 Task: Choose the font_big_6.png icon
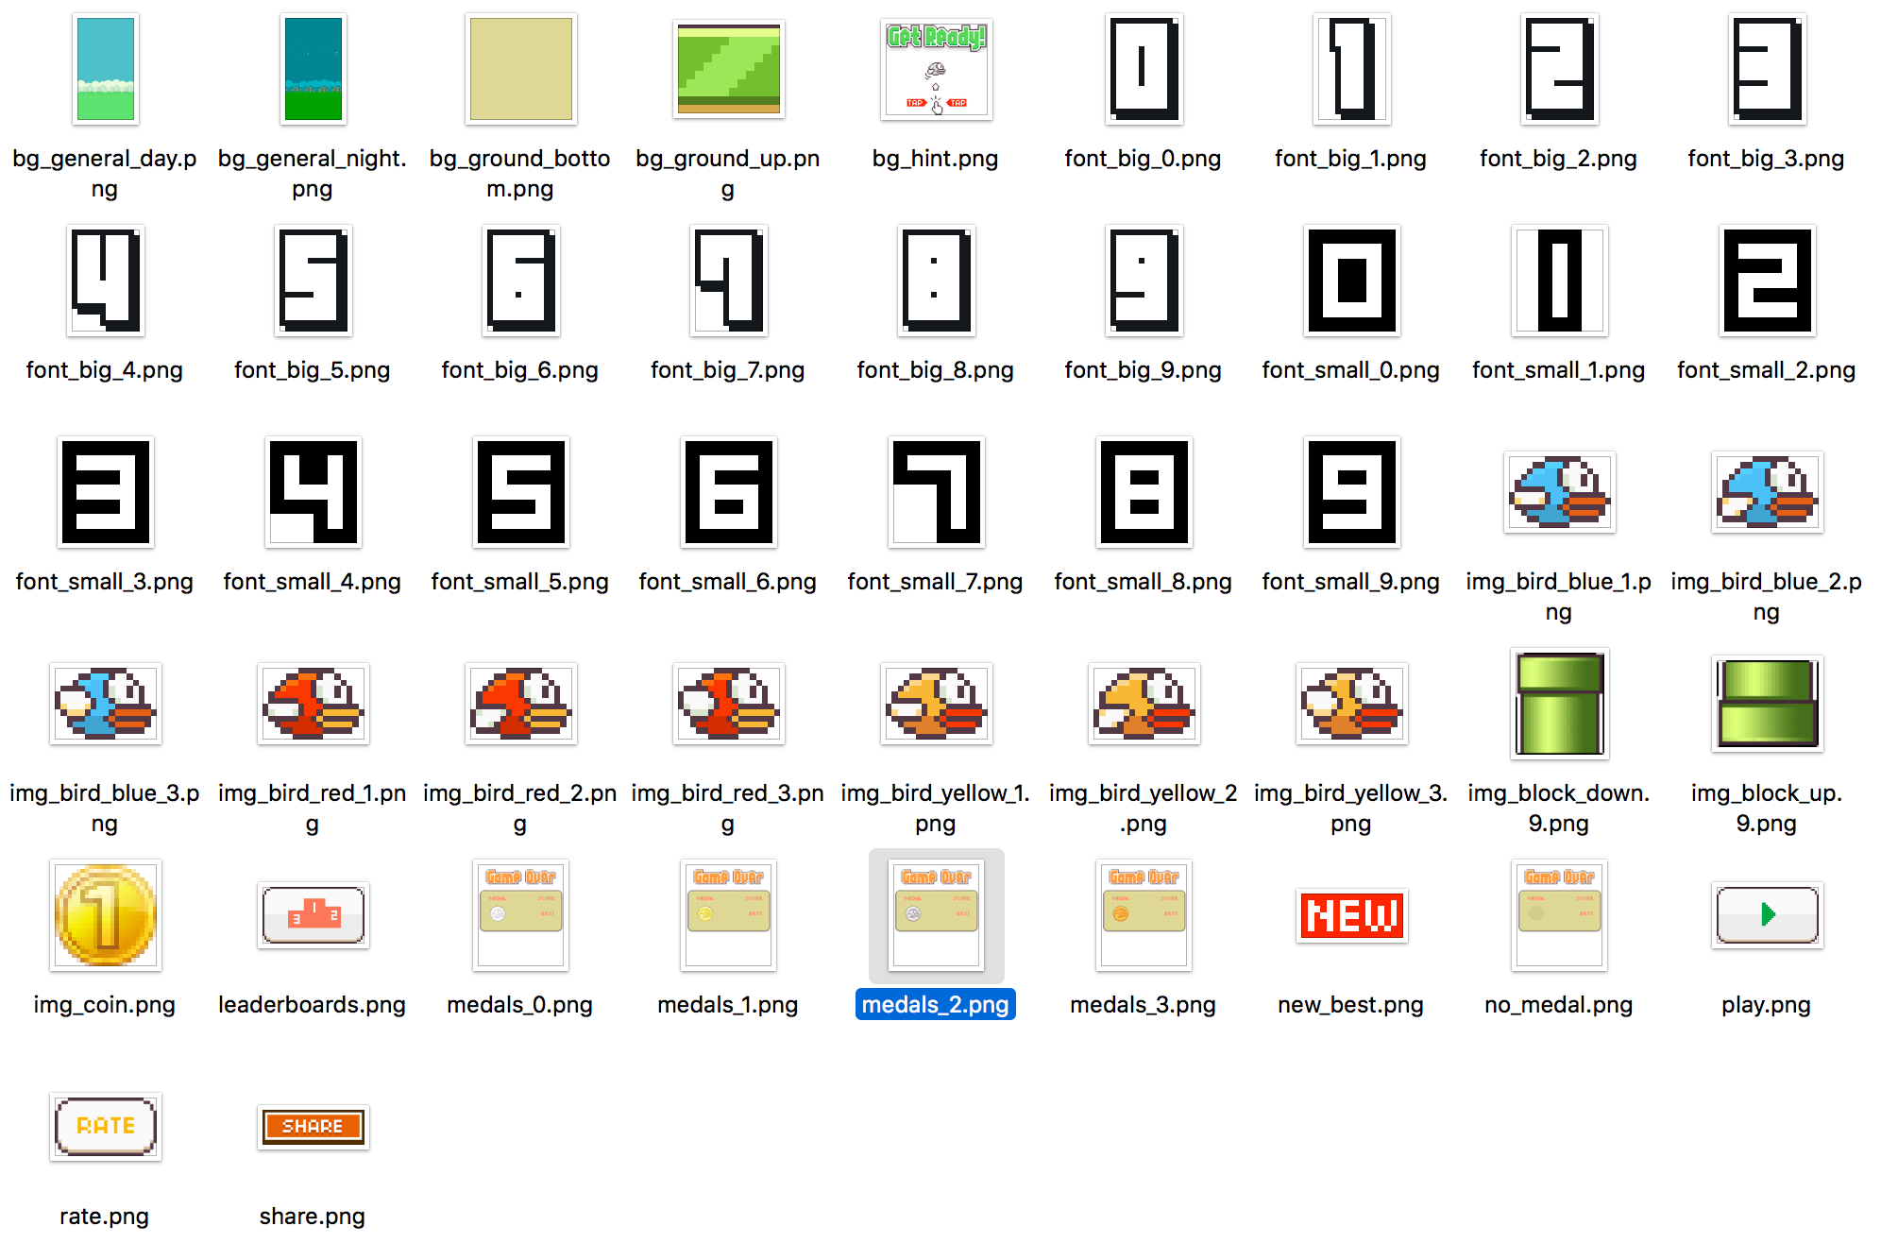point(520,281)
